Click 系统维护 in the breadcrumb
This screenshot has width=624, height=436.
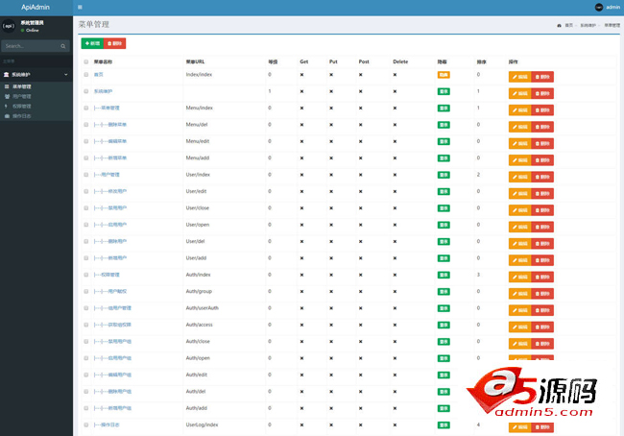(588, 25)
